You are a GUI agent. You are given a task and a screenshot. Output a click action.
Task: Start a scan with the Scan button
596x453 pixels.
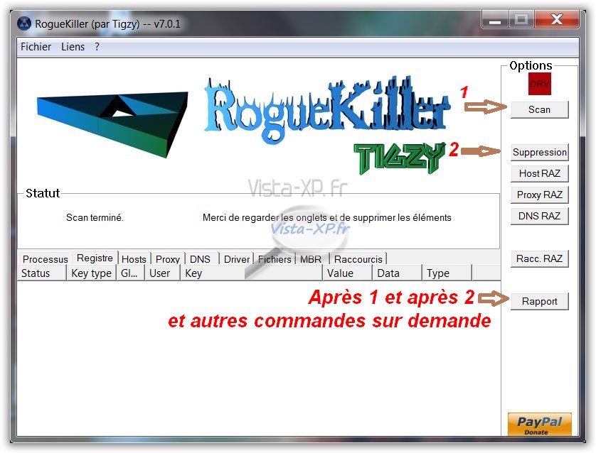539,109
